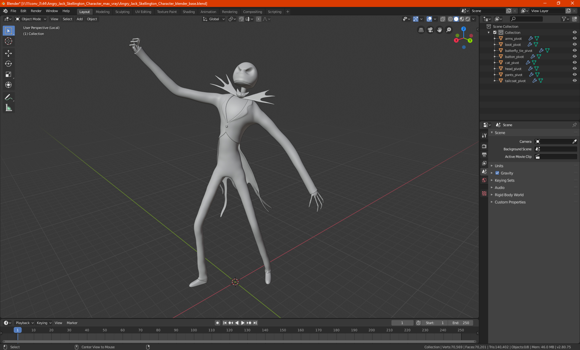Image resolution: width=580 pixels, height=350 pixels.
Task: Select the Transform tool
Action: [x=8, y=85]
